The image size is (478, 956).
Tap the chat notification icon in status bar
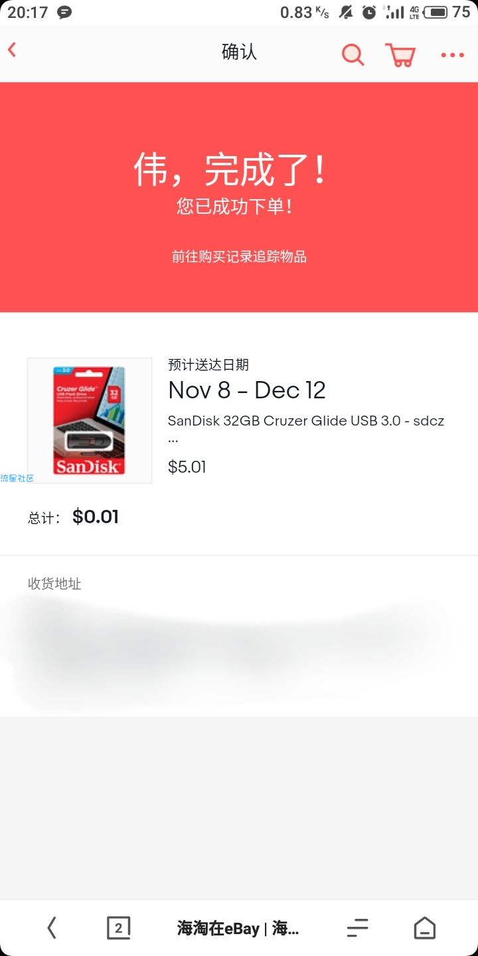pos(64,12)
